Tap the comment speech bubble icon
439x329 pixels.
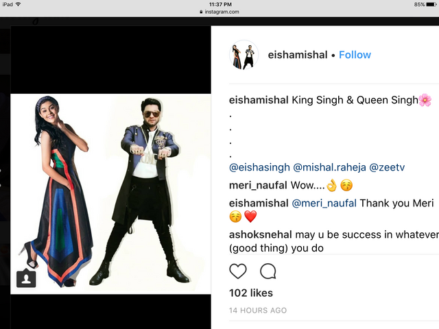tap(268, 271)
